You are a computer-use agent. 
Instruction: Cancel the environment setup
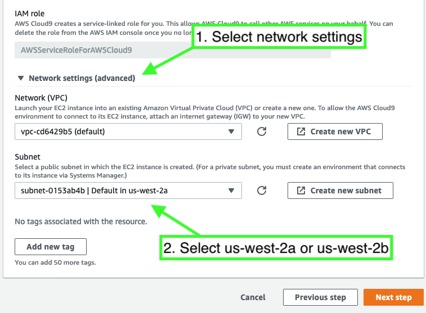point(253,297)
